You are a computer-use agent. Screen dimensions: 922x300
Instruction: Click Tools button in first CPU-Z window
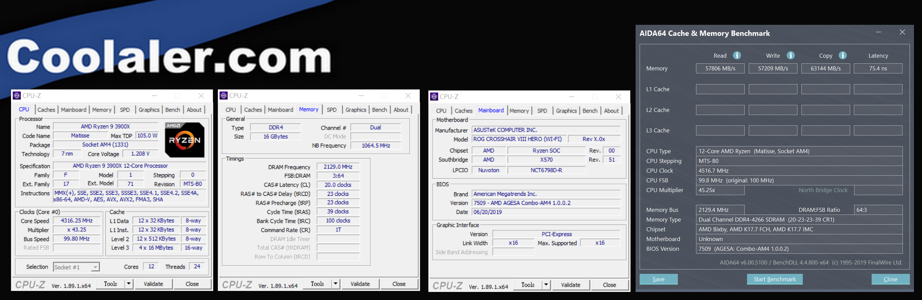(110, 284)
